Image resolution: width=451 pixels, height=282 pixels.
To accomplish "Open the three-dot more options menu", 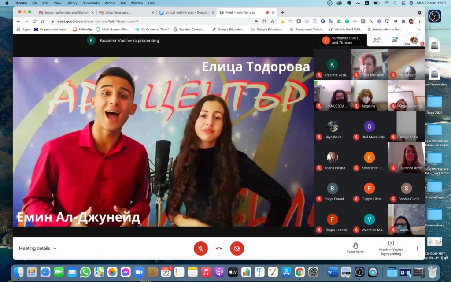I will (418, 249).
